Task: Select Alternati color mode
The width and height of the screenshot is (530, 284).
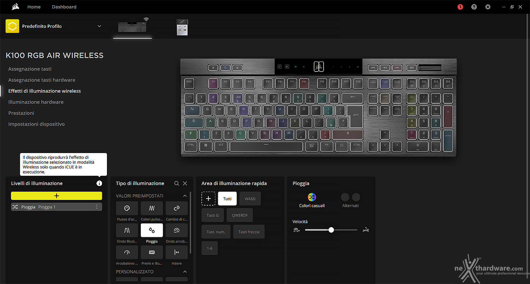Action: (x=350, y=201)
